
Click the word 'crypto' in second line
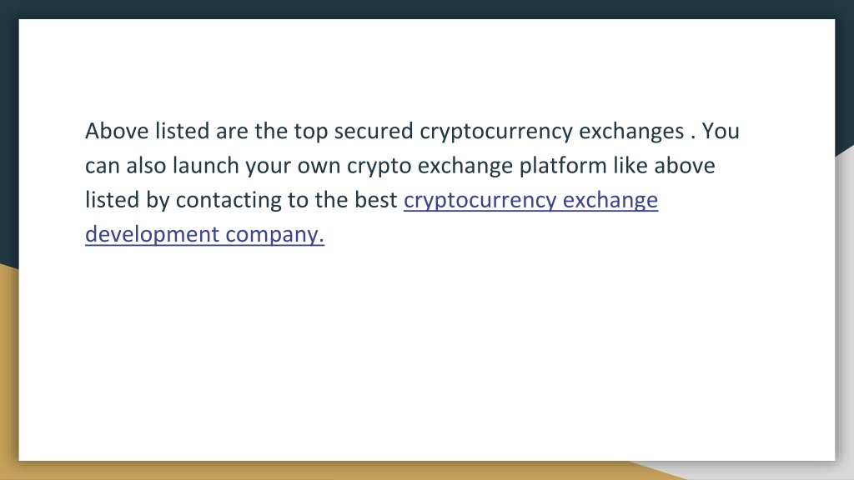379,167
